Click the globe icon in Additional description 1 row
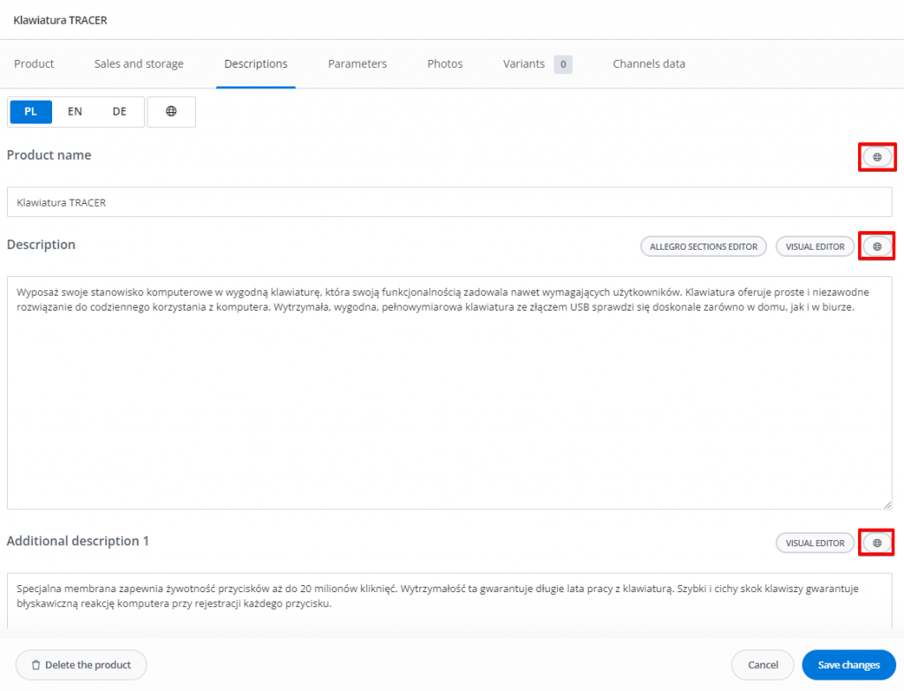 [x=877, y=543]
